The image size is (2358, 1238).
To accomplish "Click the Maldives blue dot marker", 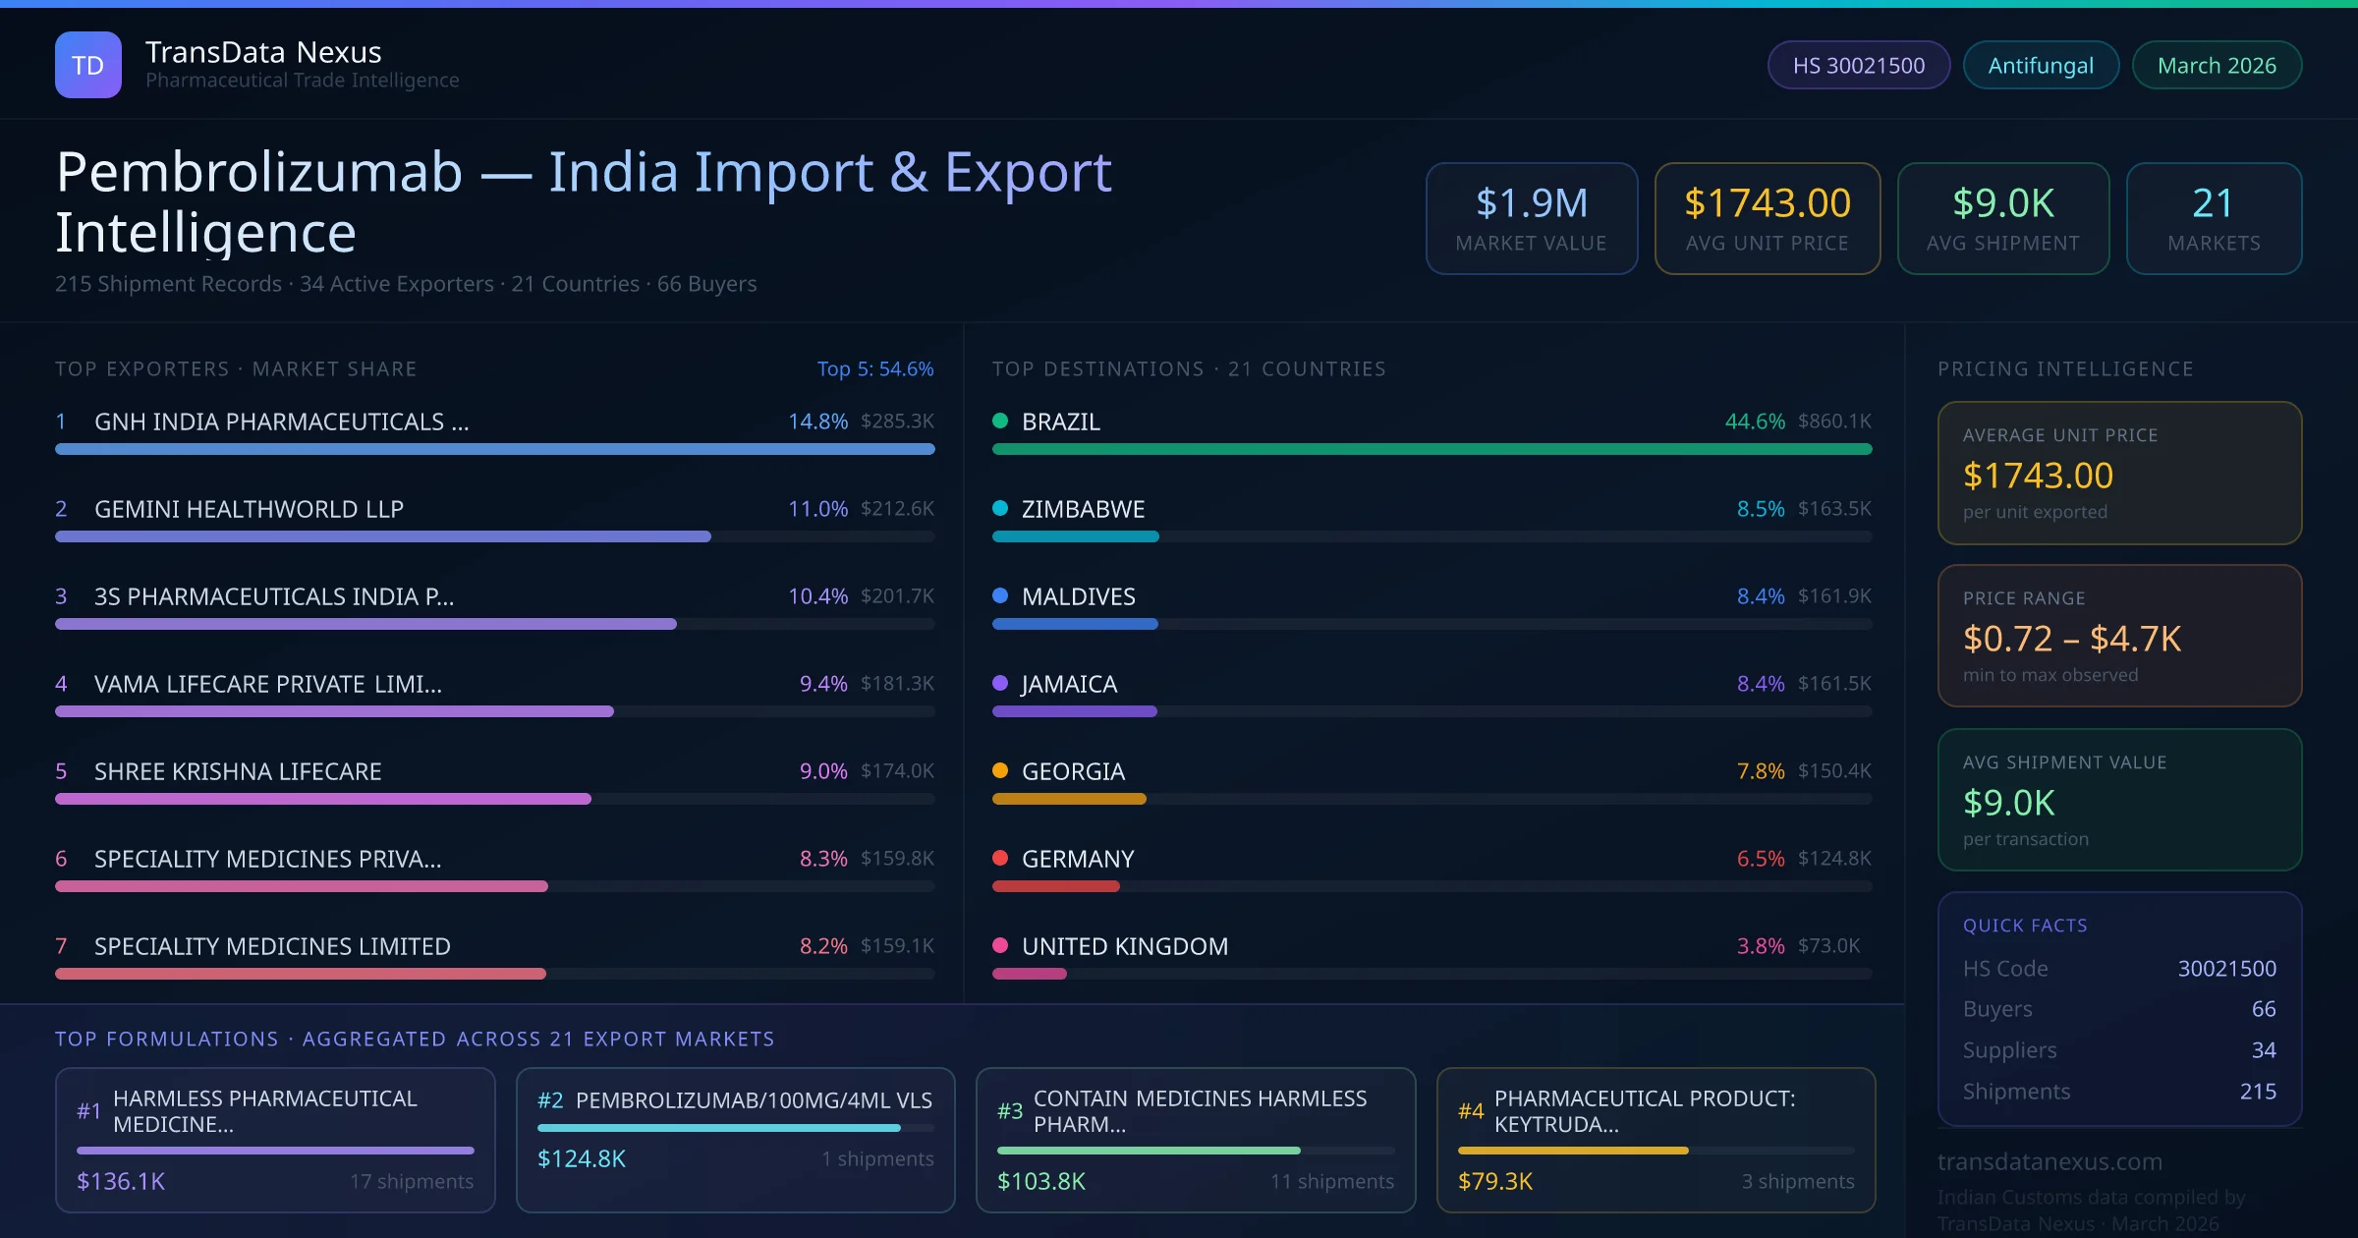I will [1000, 595].
